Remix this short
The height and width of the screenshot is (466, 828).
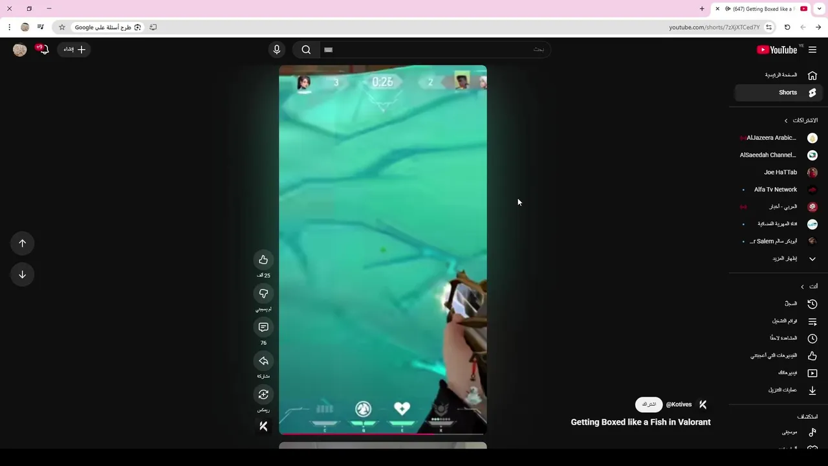click(x=263, y=394)
